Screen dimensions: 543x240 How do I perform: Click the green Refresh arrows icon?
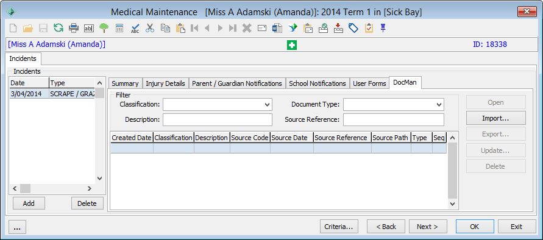click(x=58, y=28)
